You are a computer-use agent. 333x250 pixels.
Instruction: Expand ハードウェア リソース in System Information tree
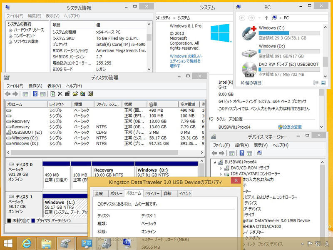pyautogui.click(x=10, y=30)
